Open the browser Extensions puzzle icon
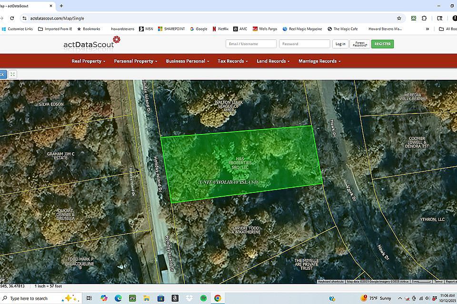The height and width of the screenshot is (304, 457). pyautogui.click(x=425, y=18)
